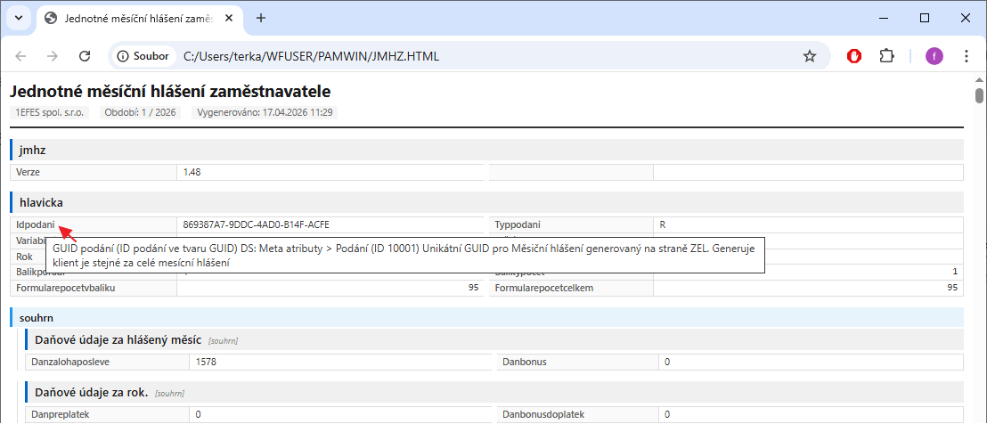The width and height of the screenshot is (987, 424).
Task: Go back to previous page
Action: [x=20, y=56]
